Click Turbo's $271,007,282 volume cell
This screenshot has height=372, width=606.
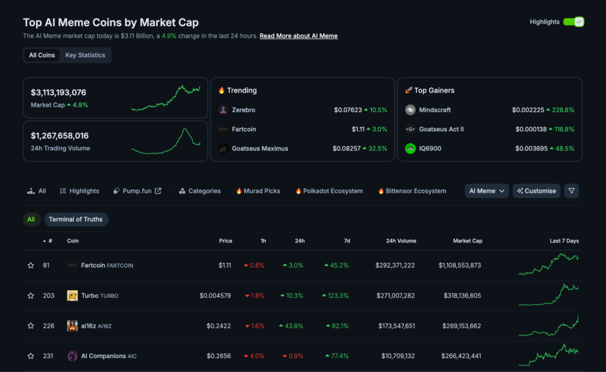[x=395, y=295]
